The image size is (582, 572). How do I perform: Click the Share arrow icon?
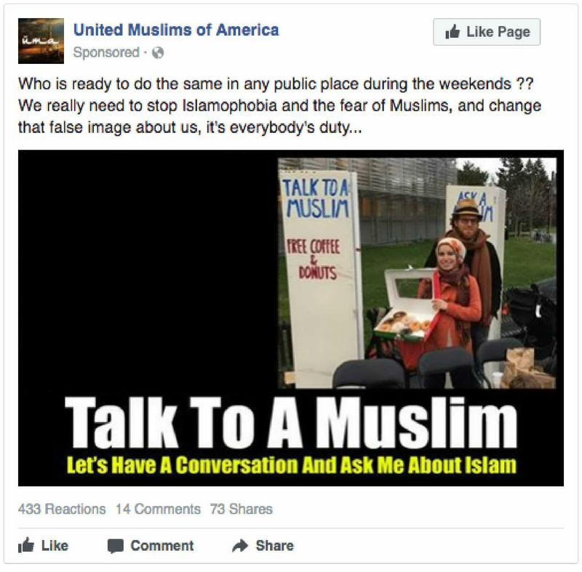click(x=240, y=546)
